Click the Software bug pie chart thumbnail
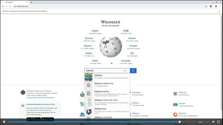Screen dimensions: 223x125 tap(89, 111)
